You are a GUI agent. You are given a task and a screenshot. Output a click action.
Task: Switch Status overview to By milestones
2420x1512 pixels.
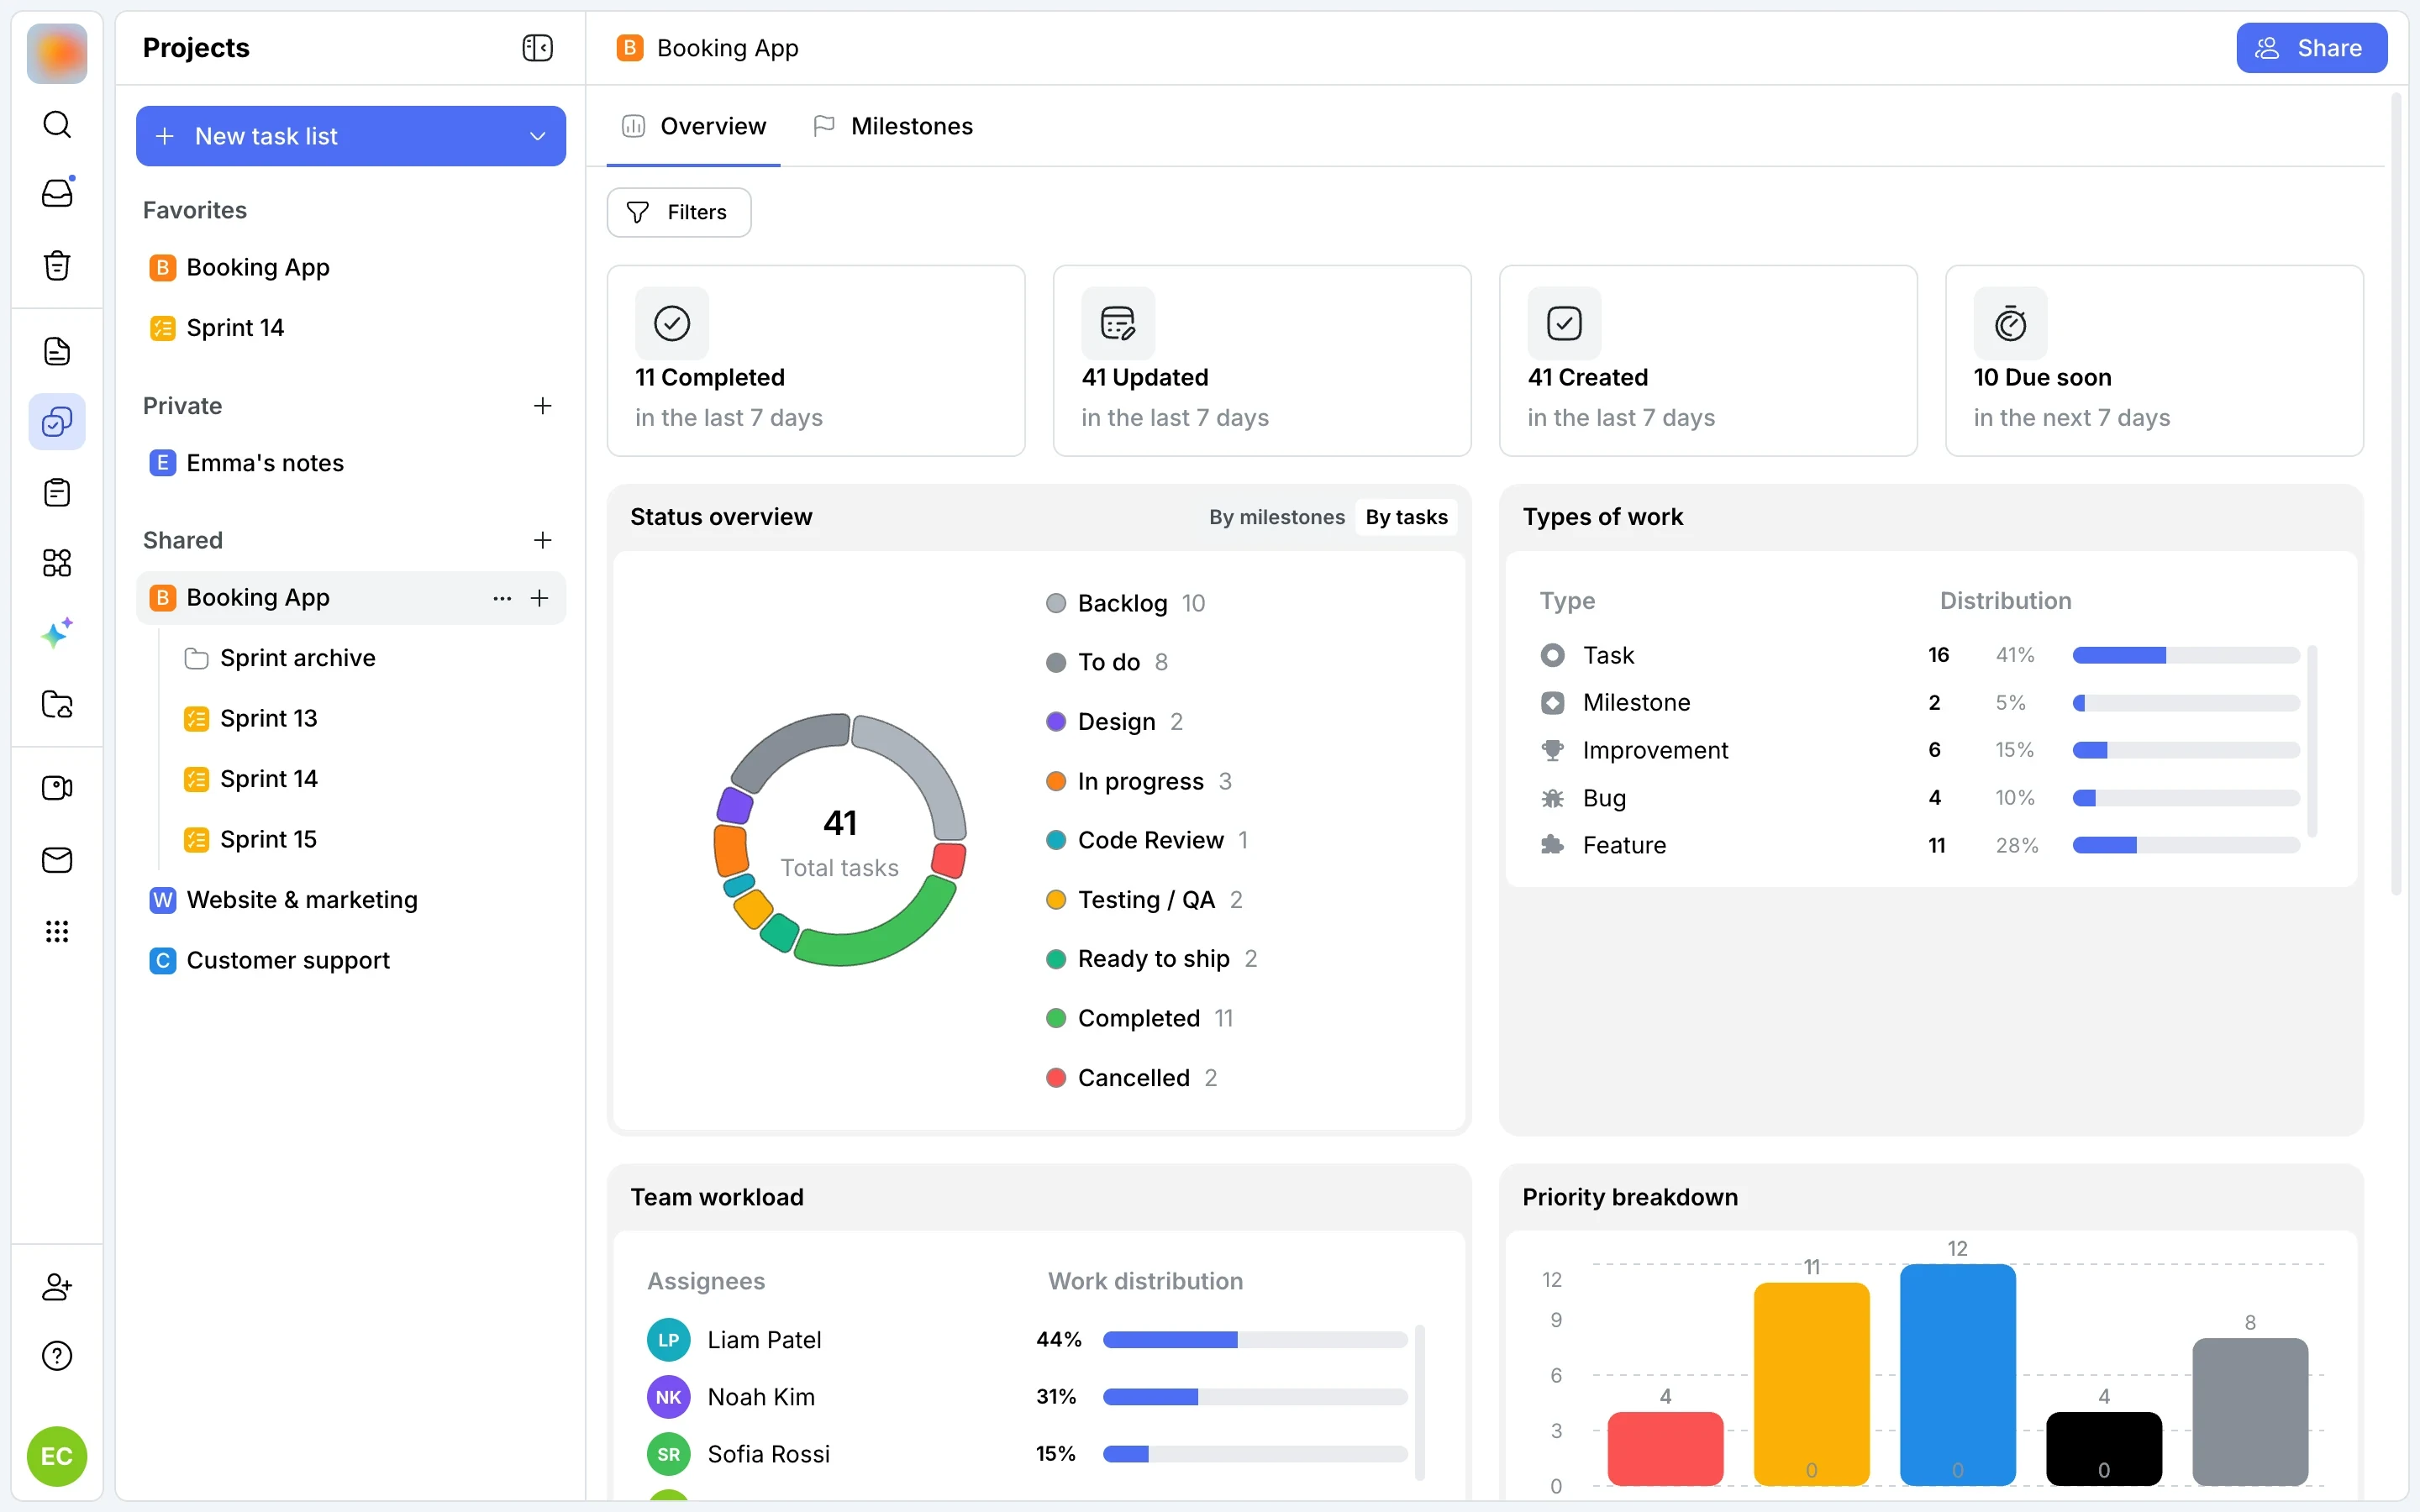click(x=1277, y=517)
